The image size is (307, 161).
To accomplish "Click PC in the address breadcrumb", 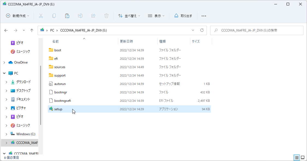I will coord(52,30).
